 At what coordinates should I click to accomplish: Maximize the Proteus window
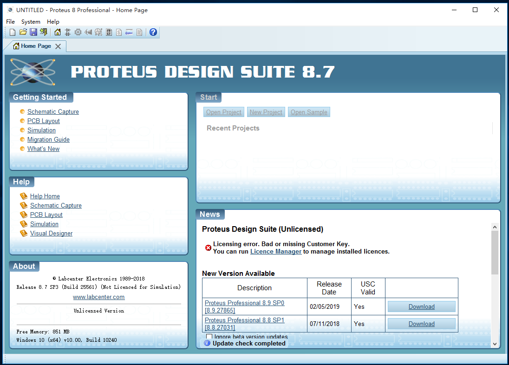pyautogui.click(x=475, y=10)
